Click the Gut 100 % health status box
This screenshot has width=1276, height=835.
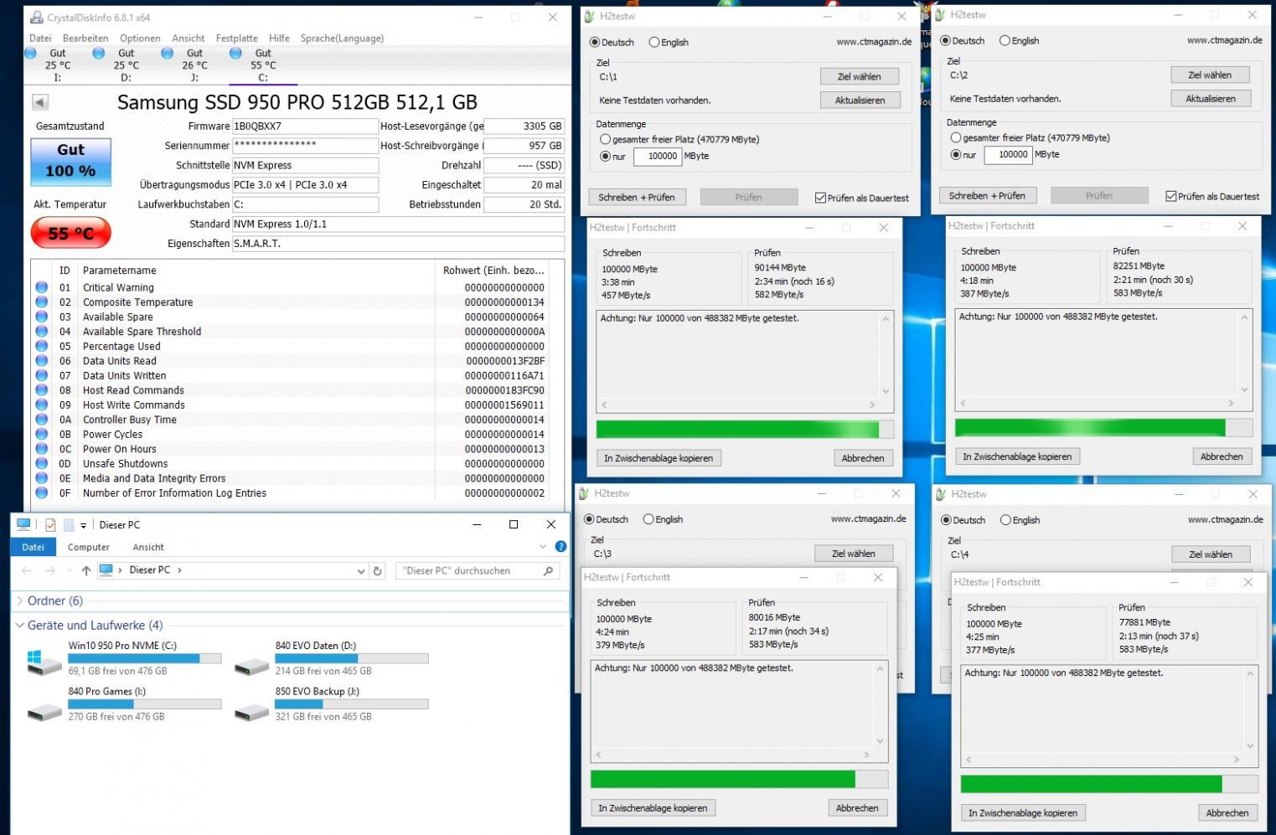[70, 161]
